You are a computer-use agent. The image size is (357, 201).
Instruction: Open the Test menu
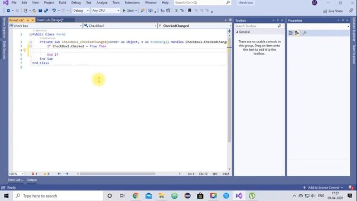89,2
